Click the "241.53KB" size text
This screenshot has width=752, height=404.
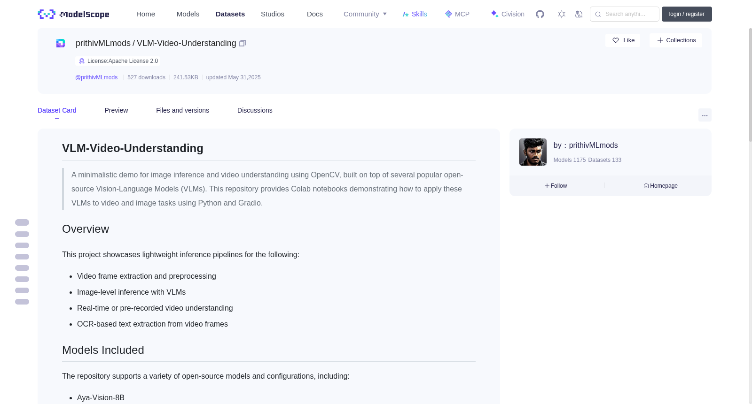click(186, 77)
